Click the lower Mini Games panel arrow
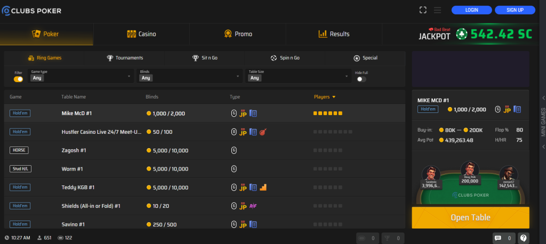The image size is (546, 244). pos(543,147)
